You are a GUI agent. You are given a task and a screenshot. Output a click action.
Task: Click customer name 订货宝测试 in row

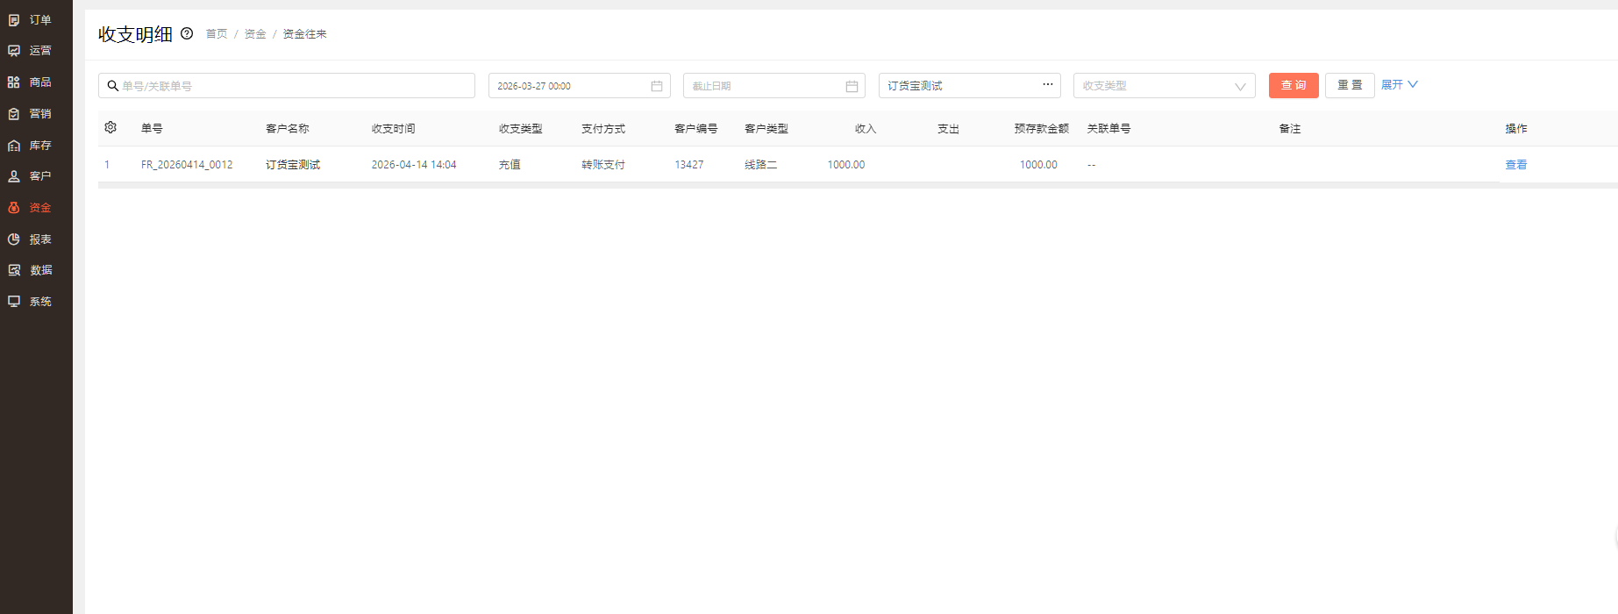[x=293, y=165]
